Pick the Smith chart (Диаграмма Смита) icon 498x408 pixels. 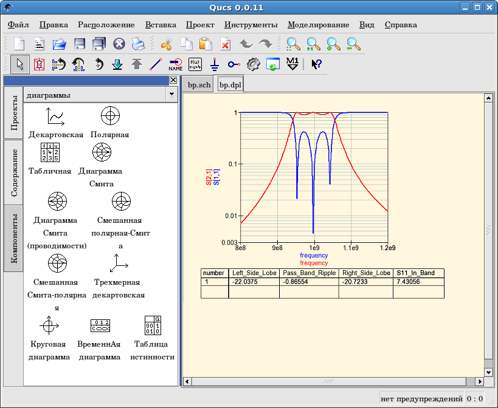tap(101, 152)
